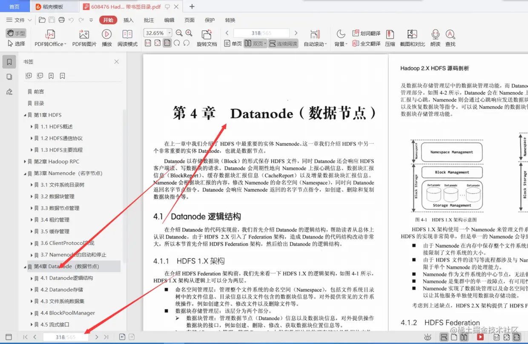Open the PDF转Office converter
Screen dimensions: 528x344
50,38
